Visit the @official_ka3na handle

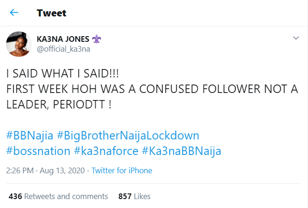pyautogui.click(x=63, y=49)
